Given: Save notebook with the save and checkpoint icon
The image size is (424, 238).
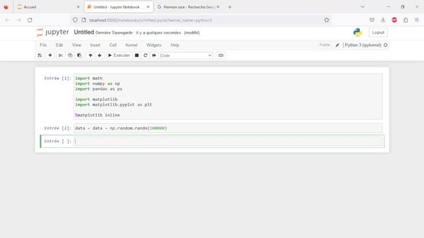Looking at the screenshot, I should [x=40, y=56].
